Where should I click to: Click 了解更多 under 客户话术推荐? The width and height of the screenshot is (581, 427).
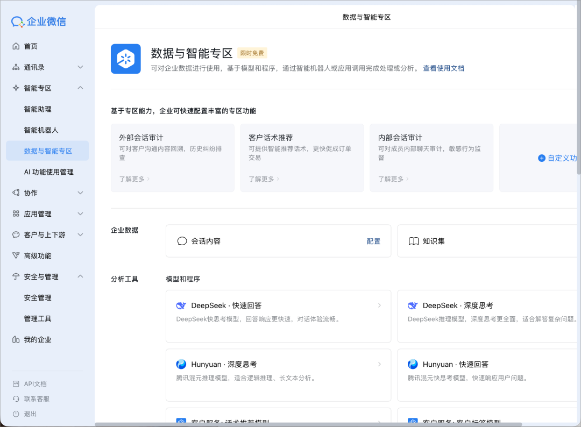coord(264,179)
